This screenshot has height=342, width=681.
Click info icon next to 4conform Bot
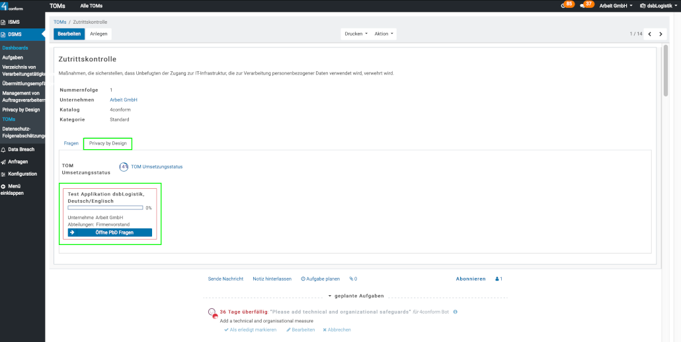[x=455, y=312]
